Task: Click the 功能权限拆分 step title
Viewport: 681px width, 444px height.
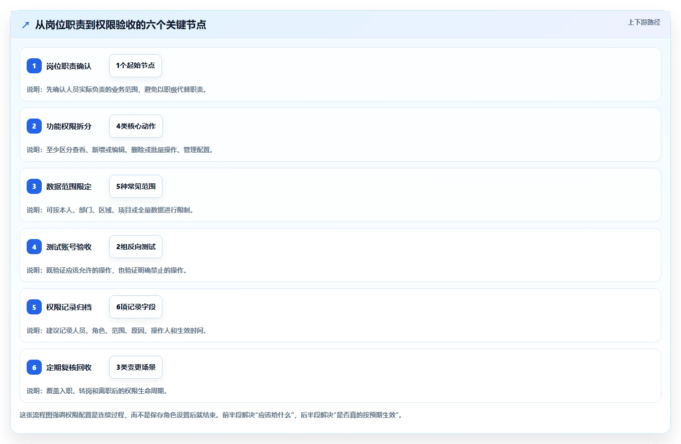Action: coord(69,126)
